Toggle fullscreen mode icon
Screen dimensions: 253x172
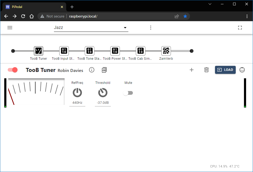tap(240, 28)
